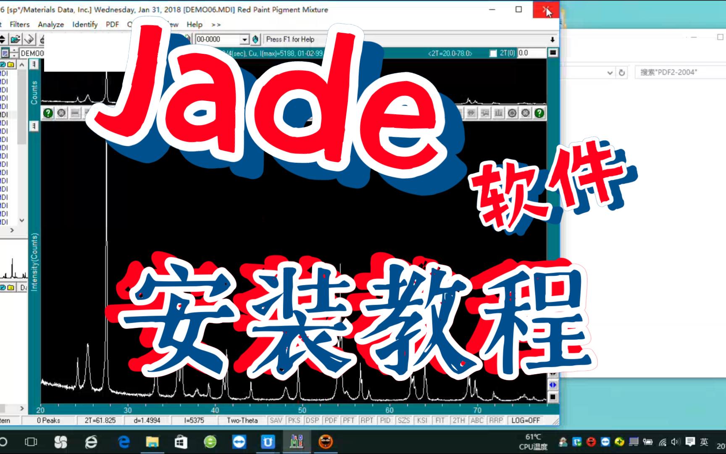Open Microsoft Store from the taskbar

click(181, 442)
